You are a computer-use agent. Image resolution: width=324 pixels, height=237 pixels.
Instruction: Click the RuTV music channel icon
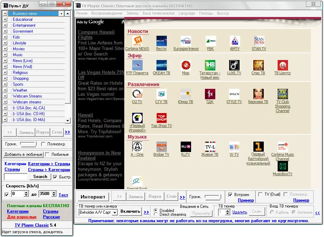coord(186,147)
